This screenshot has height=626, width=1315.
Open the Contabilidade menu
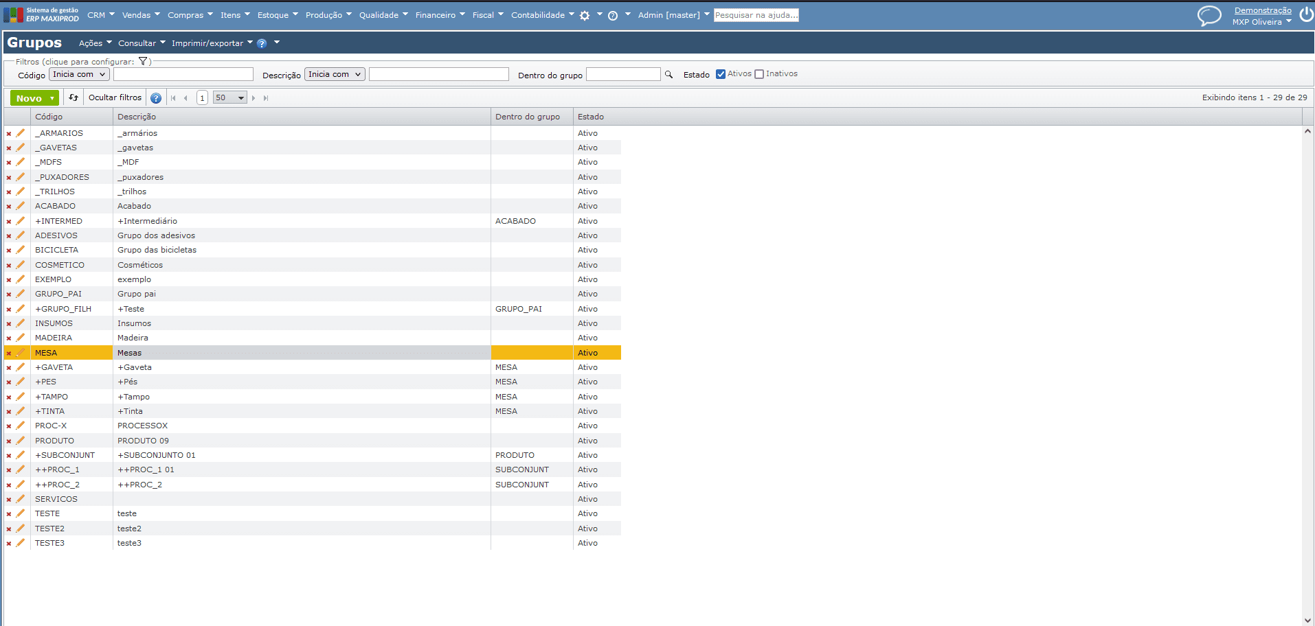point(543,15)
